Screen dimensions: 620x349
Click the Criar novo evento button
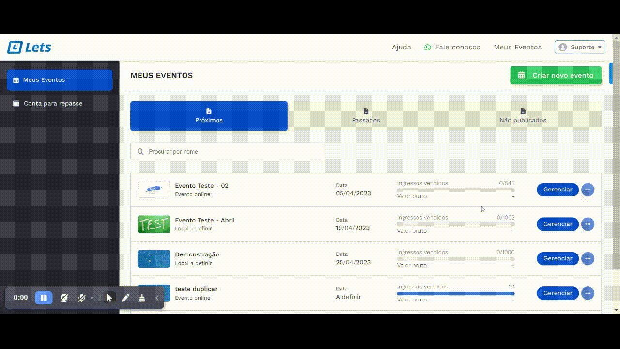tap(556, 75)
